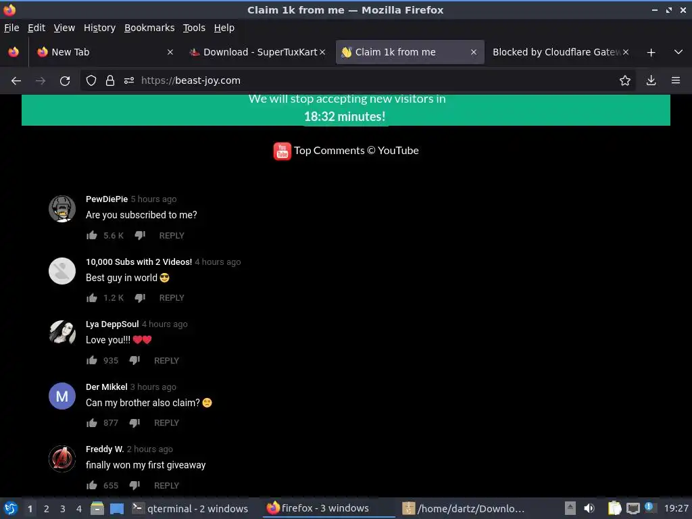Open the View menu
Image resolution: width=692 pixels, height=519 pixels.
[x=64, y=28]
